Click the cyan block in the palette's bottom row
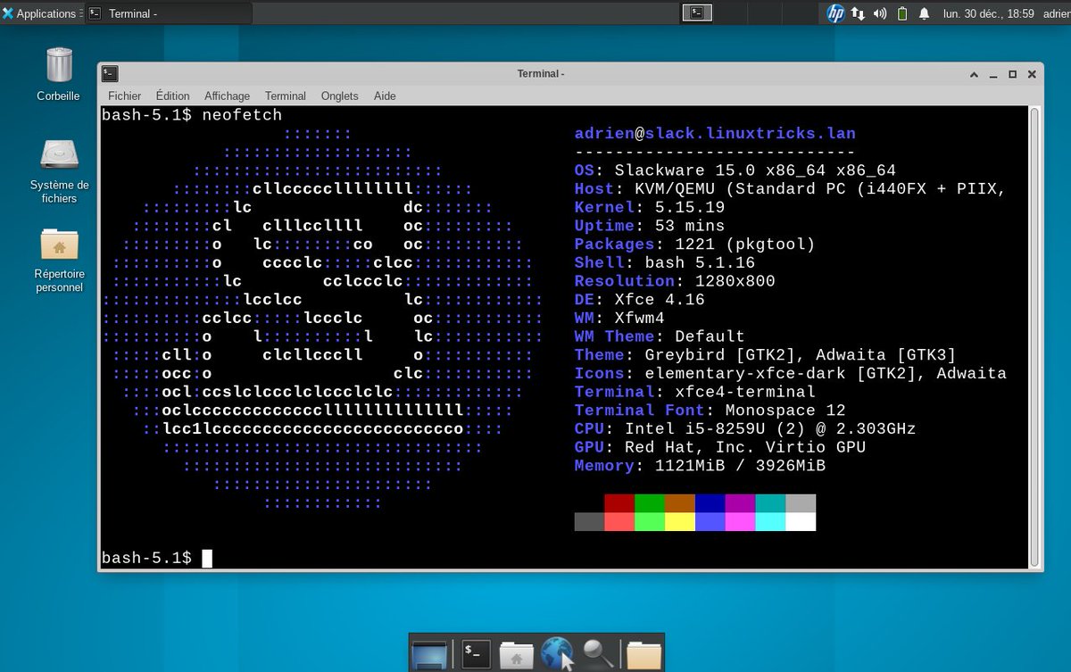 click(x=770, y=522)
